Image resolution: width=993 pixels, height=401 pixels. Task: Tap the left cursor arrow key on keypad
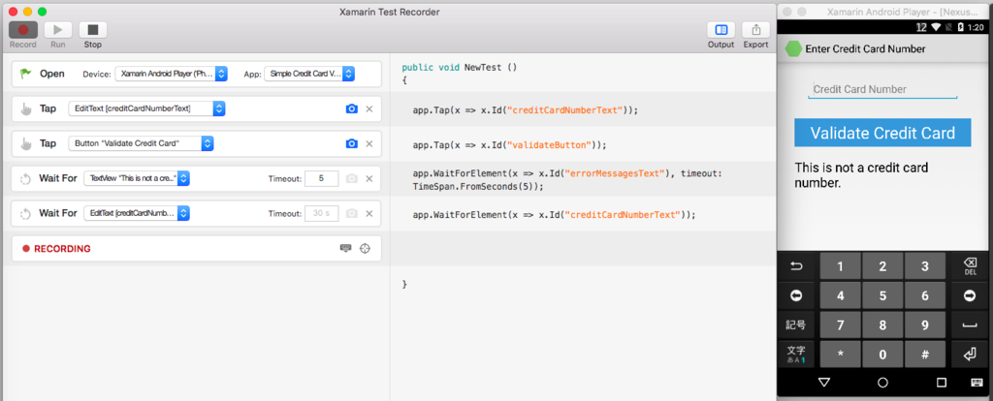point(796,295)
